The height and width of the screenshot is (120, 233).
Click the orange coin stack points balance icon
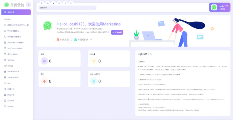[x=58, y=40]
